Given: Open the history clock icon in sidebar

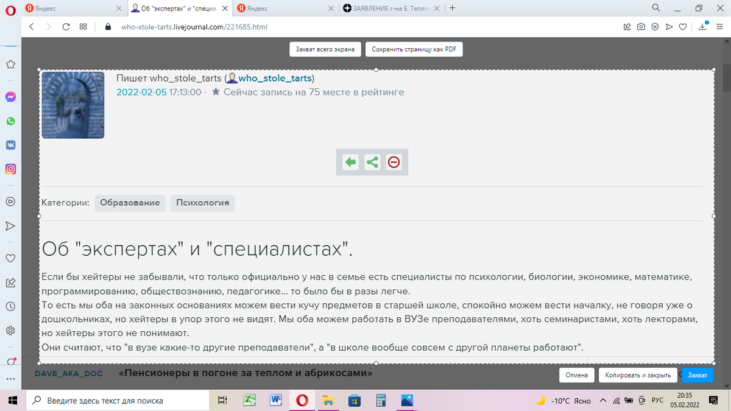Looking at the screenshot, I should (10, 306).
